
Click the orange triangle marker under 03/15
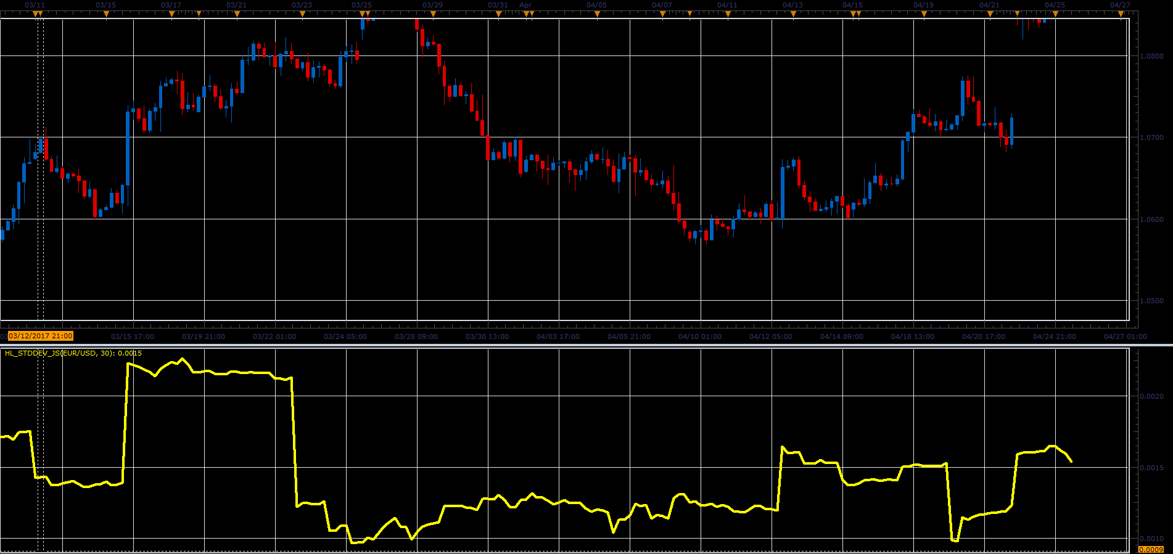106,14
